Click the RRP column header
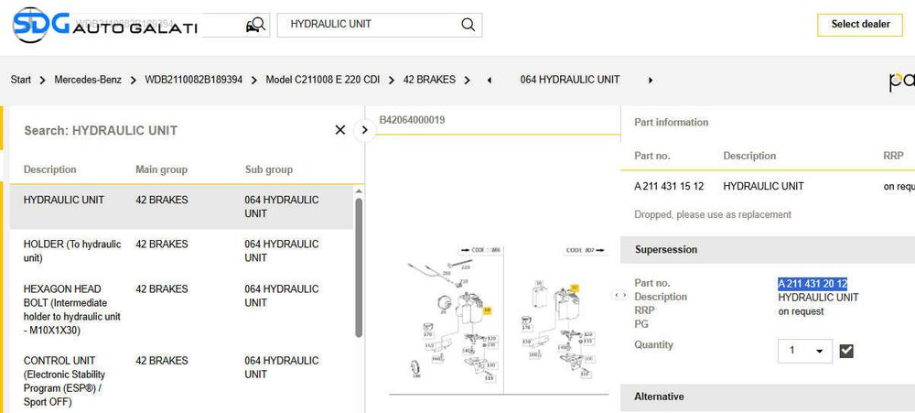 pos(893,156)
